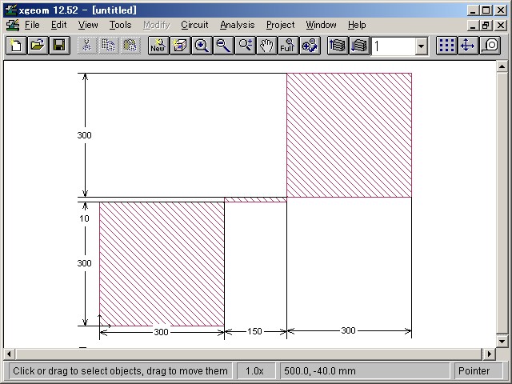This screenshot has height=384, width=512.
Task: Click the rightmost measuring tool icon
Action: (x=490, y=46)
